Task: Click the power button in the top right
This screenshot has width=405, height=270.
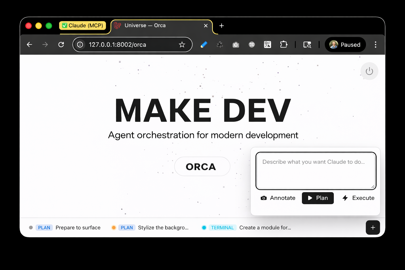Action: [x=369, y=71]
